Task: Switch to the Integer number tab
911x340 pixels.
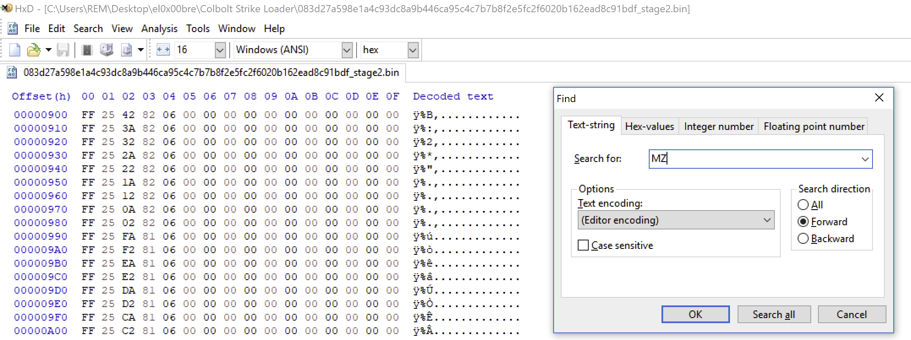Action: point(719,127)
